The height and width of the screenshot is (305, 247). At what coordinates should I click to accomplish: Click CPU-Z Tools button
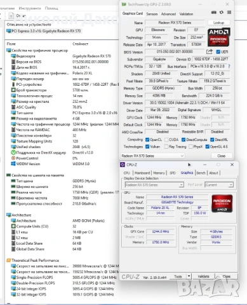[178, 276]
